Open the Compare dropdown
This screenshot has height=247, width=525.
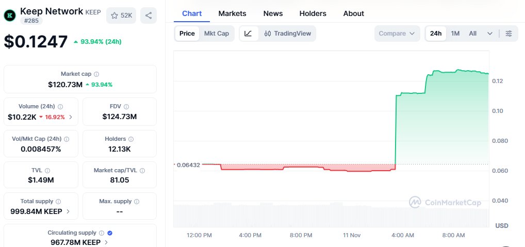click(397, 34)
